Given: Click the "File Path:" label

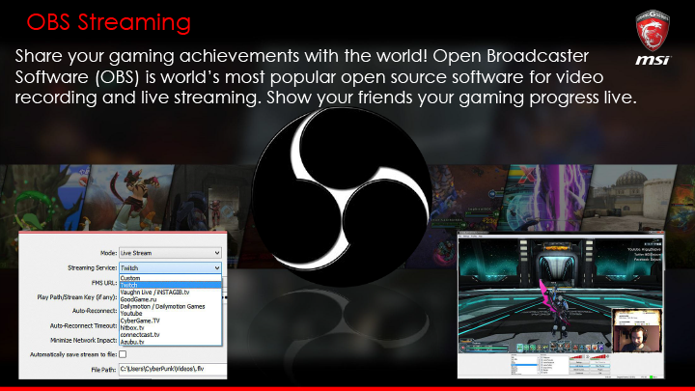Looking at the screenshot, I should [x=103, y=369].
